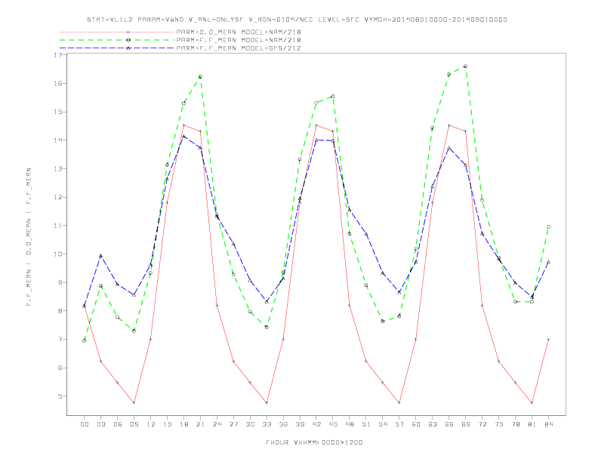Image resolution: width=598 pixels, height=462 pixels.
Task: Click y-axis tick label 17
Action: (58, 55)
